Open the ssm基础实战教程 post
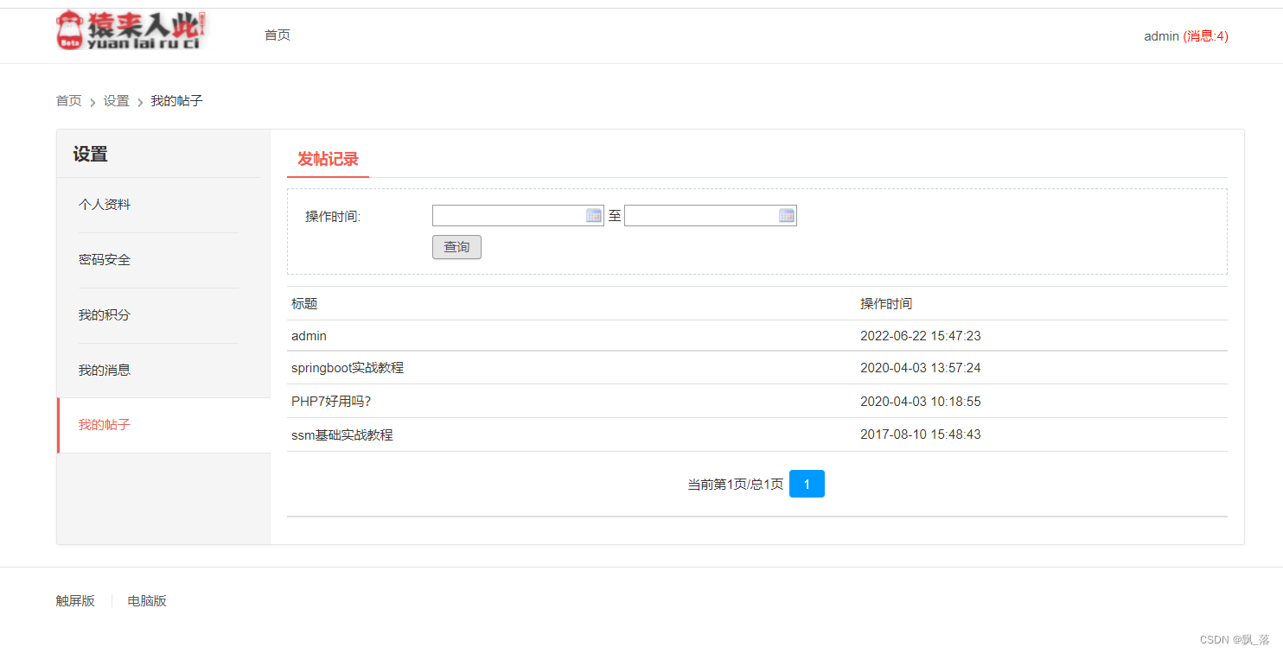This screenshot has width=1283, height=653. pyautogui.click(x=342, y=434)
